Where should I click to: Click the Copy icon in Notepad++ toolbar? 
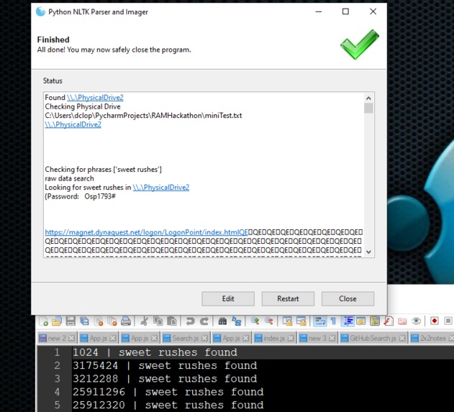pyautogui.click(x=158, y=321)
